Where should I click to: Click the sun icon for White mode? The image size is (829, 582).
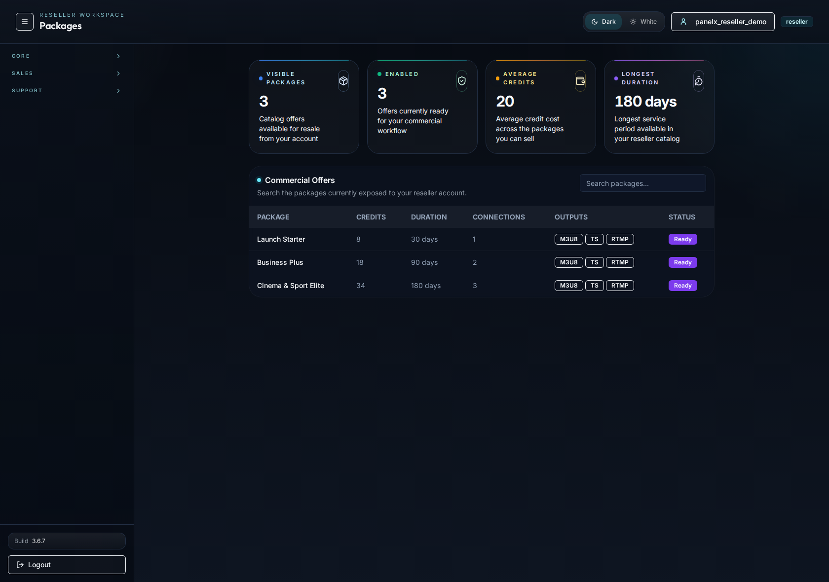[x=633, y=22]
